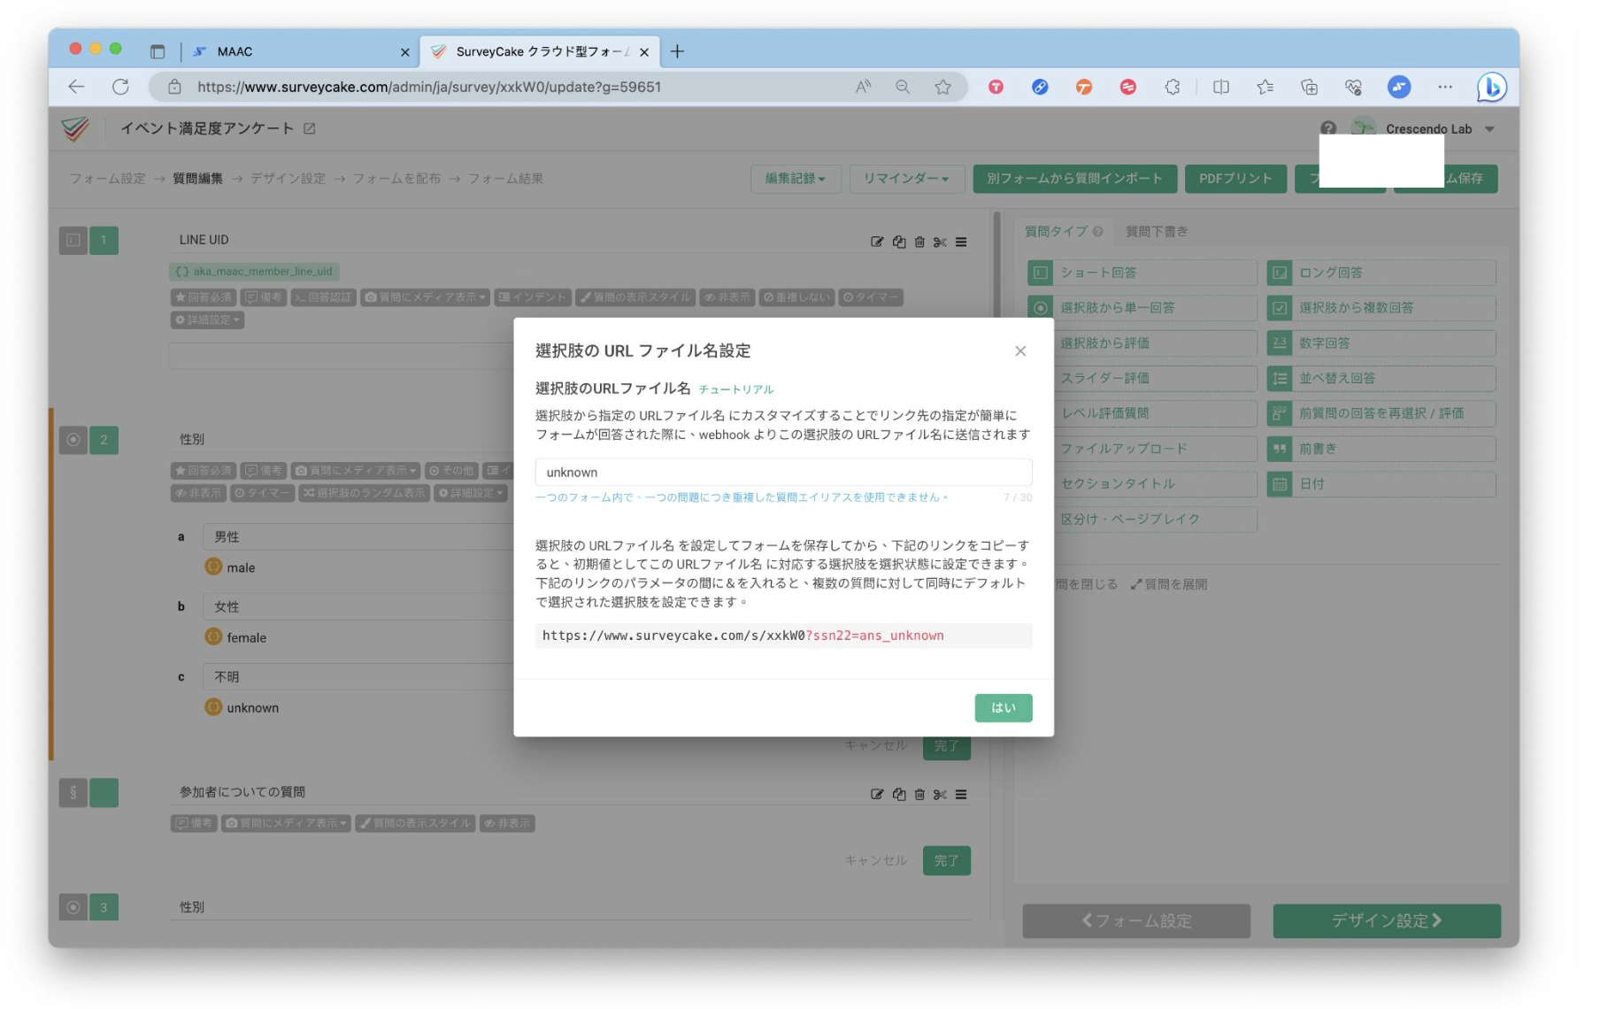The width and height of the screenshot is (1600, 1009).
Task: Toggle その他 option on the 性別 question
Action: (x=451, y=470)
